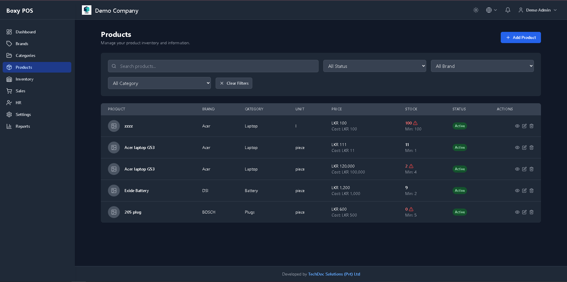Open Sales section

tap(37, 91)
